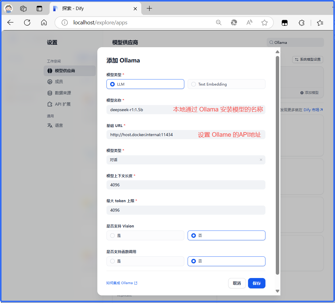
Task: Click the dialog vertical scrollbar thumb
Action: pyautogui.click(x=277, y=165)
